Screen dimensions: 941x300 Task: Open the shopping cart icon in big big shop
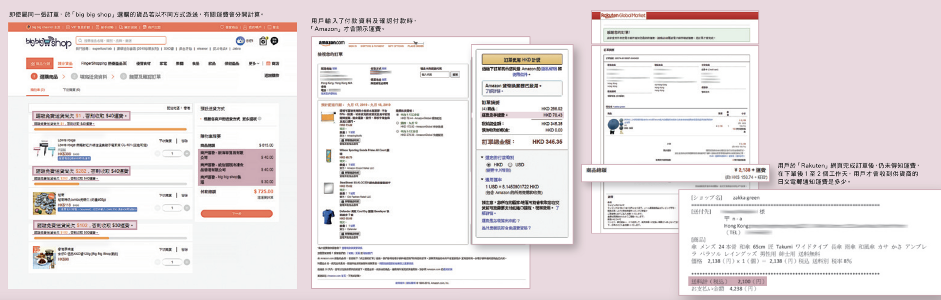263,41
